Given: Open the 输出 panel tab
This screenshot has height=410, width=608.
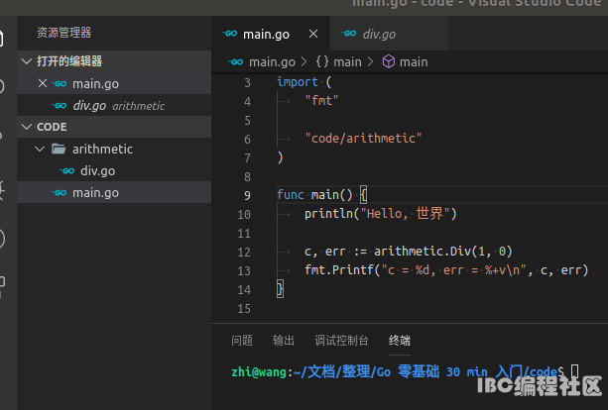Looking at the screenshot, I should click(x=284, y=341).
